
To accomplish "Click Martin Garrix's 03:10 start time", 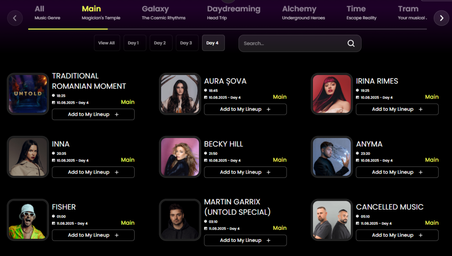I will click(x=213, y=222).
